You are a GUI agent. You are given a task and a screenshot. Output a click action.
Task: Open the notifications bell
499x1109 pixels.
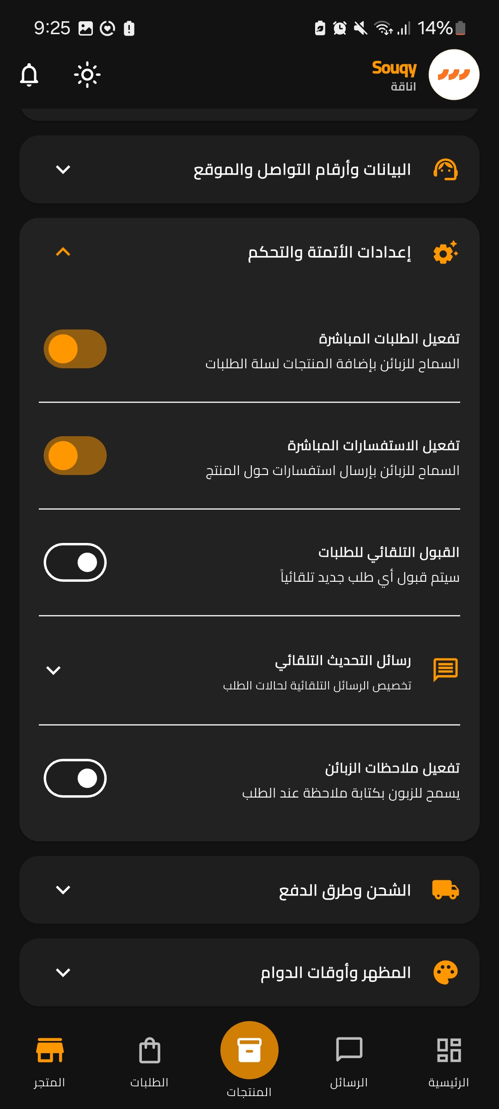point(29,75)
